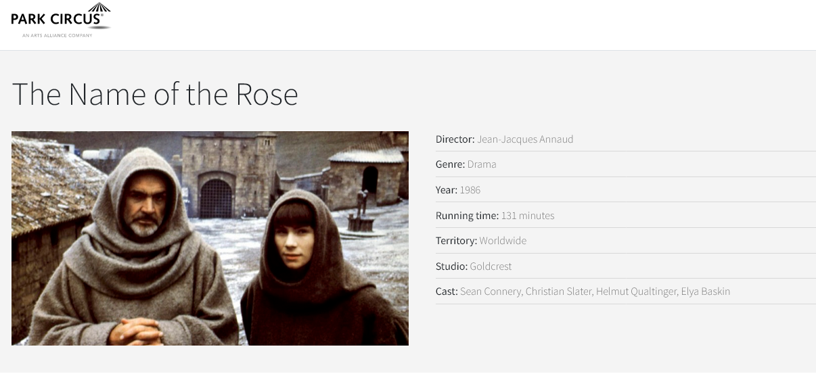Click Christian Slater in the cast list

pos(555,291)
